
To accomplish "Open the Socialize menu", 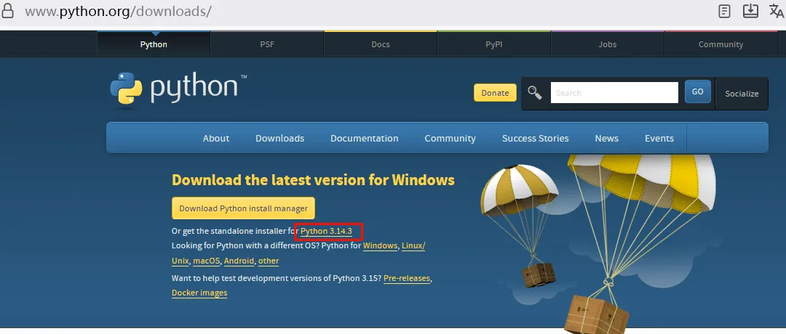I will pos(742,94).
